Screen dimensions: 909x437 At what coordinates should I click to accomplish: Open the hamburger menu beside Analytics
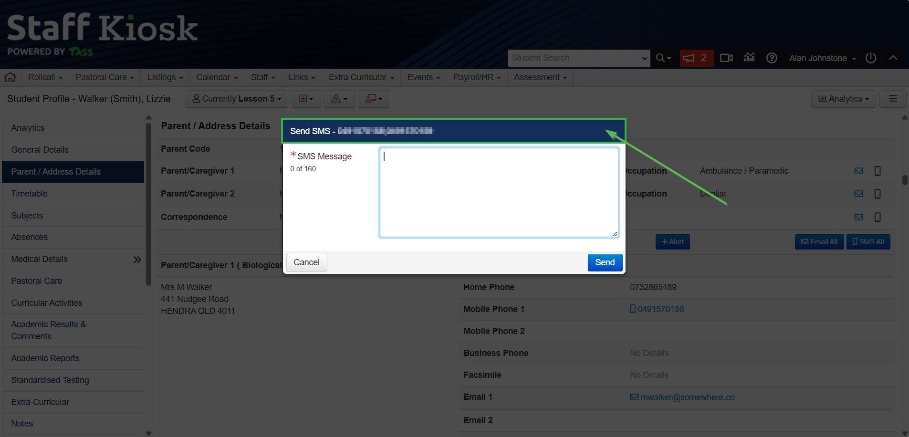point(893,99)
